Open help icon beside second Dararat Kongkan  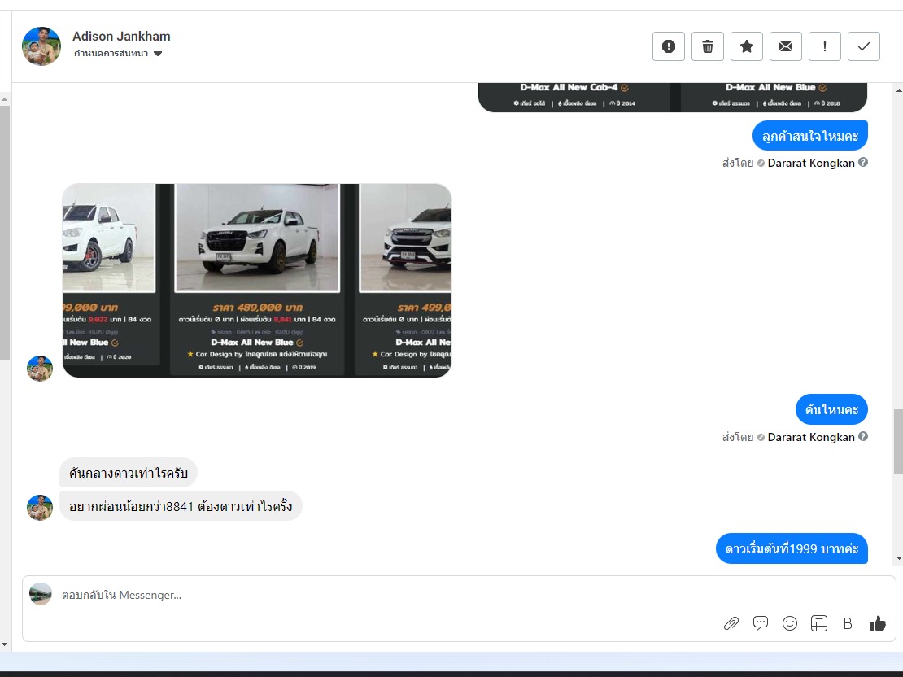click(863, 437)
